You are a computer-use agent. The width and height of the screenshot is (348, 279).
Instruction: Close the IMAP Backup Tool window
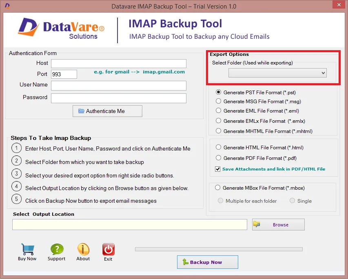coord(339,4)
